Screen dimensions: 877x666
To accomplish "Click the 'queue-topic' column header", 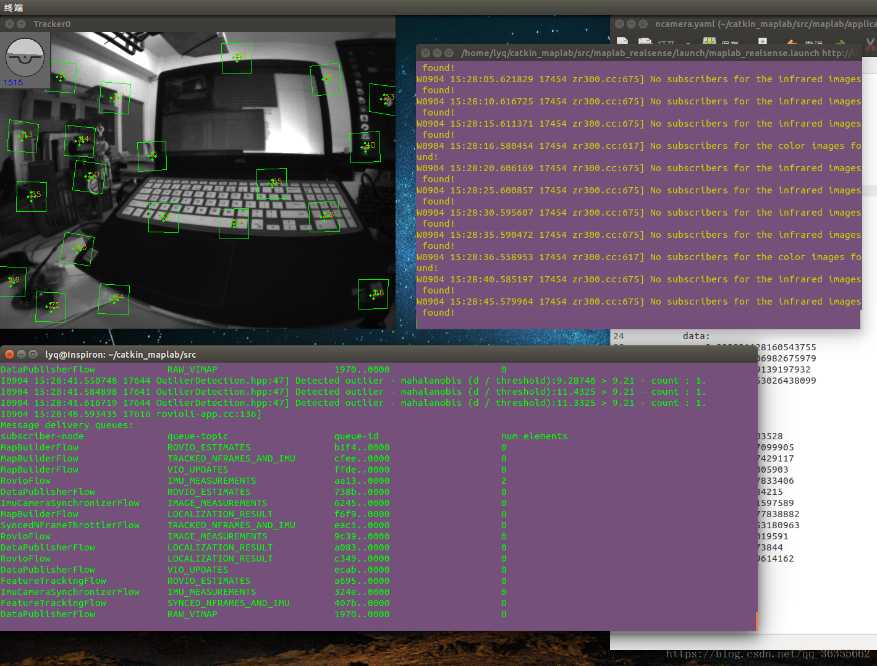I will 198,436.
